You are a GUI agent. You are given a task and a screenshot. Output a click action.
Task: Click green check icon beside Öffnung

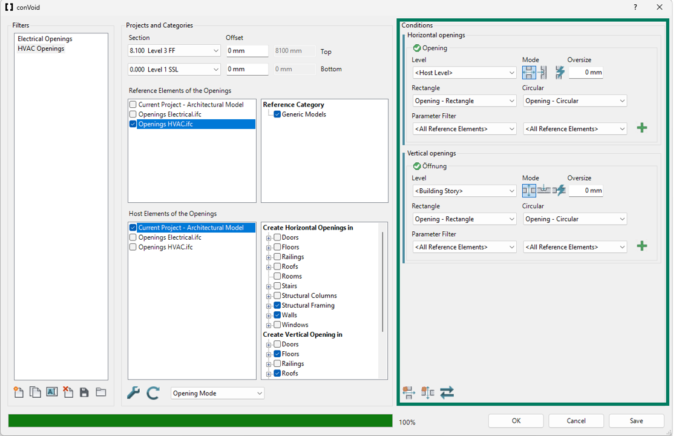416,167
